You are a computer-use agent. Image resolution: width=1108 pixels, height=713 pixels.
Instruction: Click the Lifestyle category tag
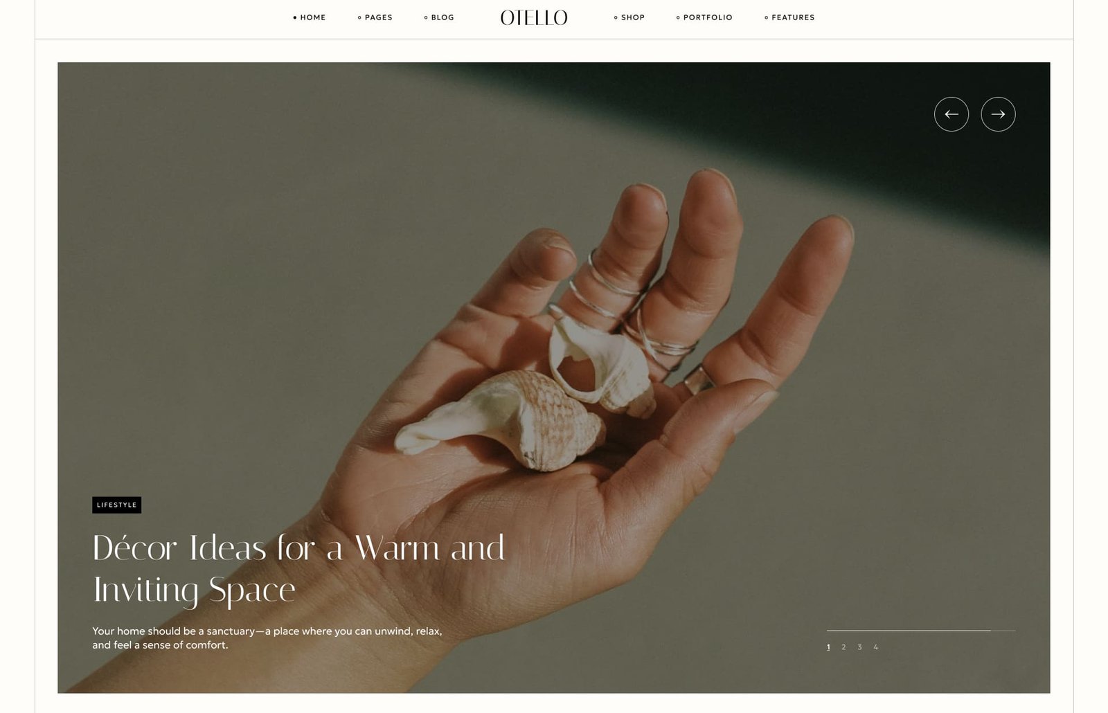click(x=116, y=505)
